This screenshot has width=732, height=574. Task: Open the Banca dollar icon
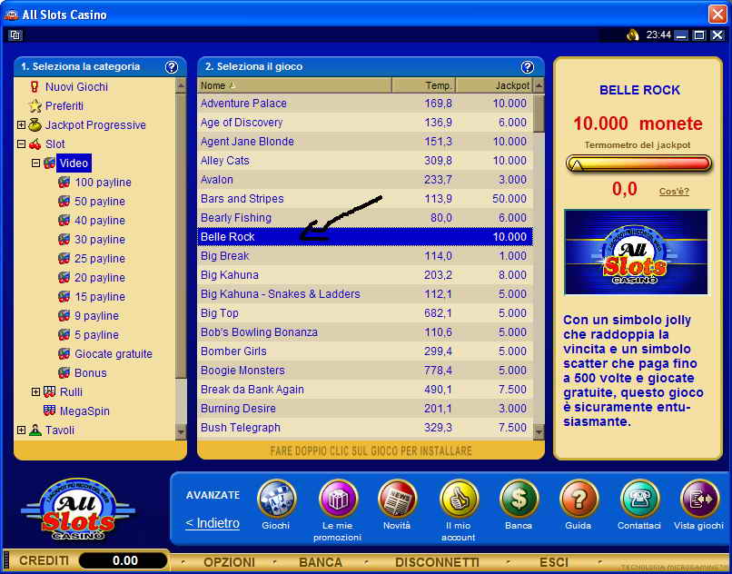519,500
